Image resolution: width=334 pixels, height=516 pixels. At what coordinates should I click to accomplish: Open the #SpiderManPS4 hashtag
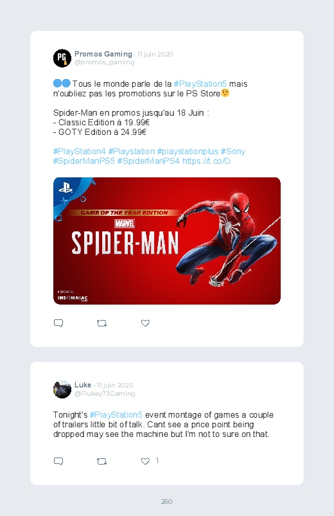pyautogui.click(x=148, y=161)
